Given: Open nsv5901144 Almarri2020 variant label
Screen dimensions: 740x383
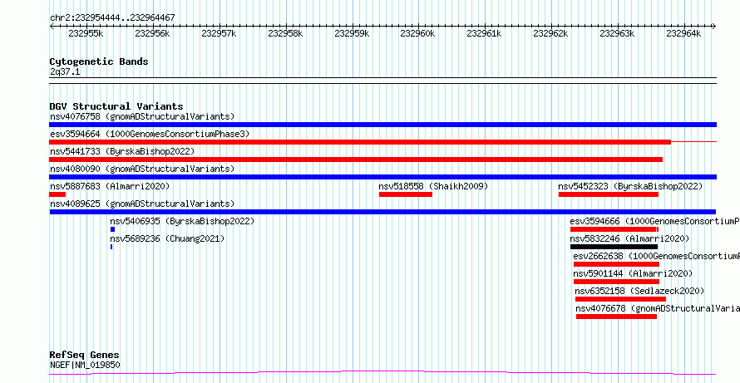Looking at the screenshot, I should pyautogui.click(x=633, y=273).
